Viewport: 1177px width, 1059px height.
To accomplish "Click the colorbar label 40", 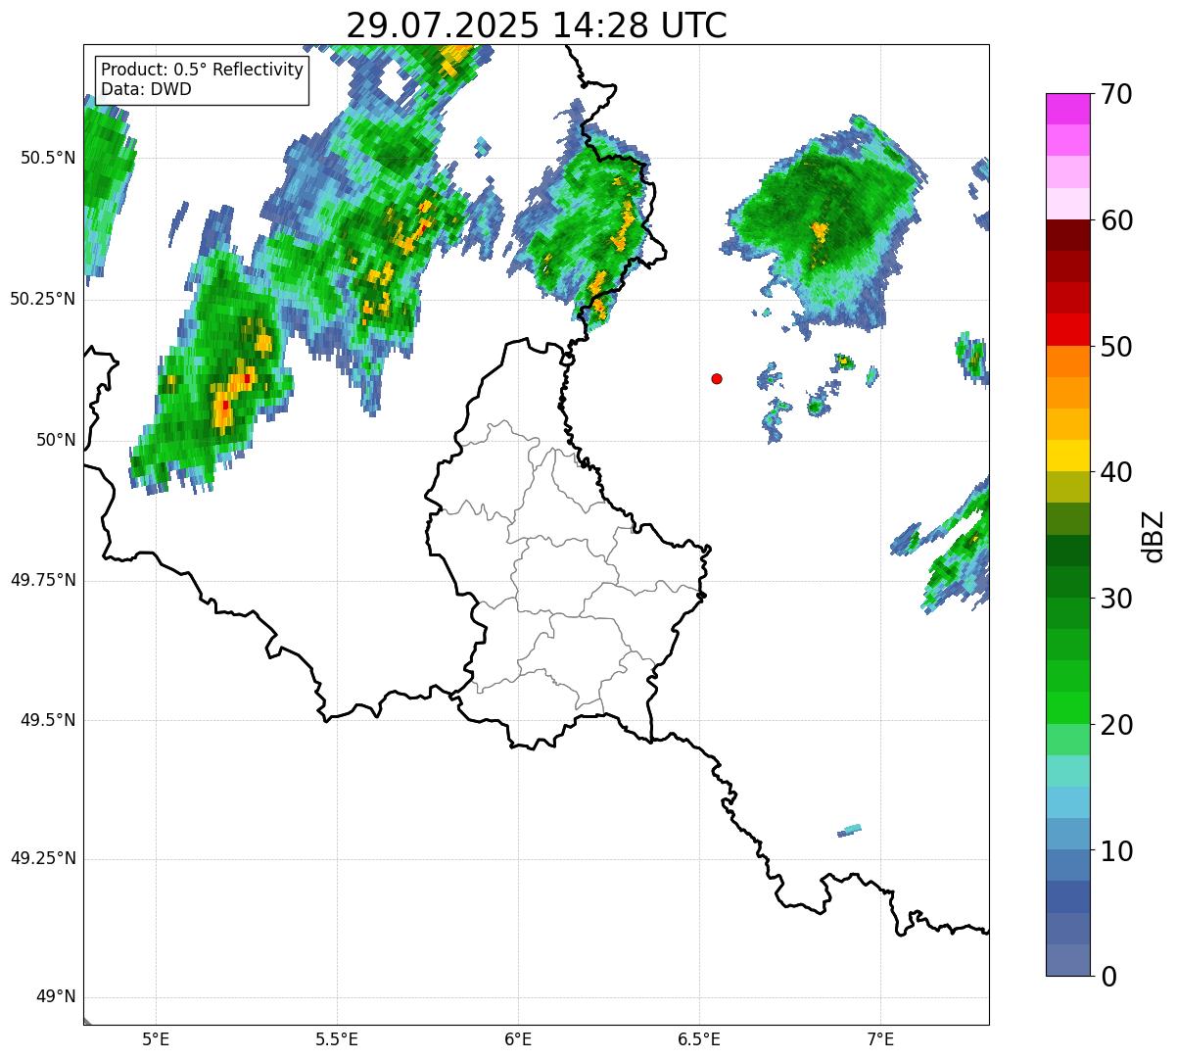I will [x=1116, y=472].
